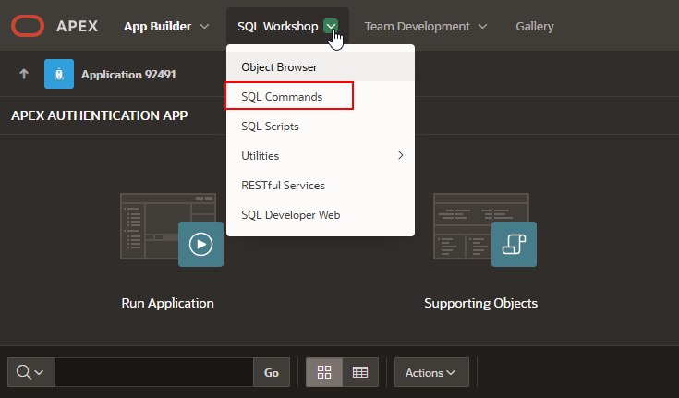679x398 pixels.
Task: Open the Actions dropdown menu
Action: click(431, 372)
